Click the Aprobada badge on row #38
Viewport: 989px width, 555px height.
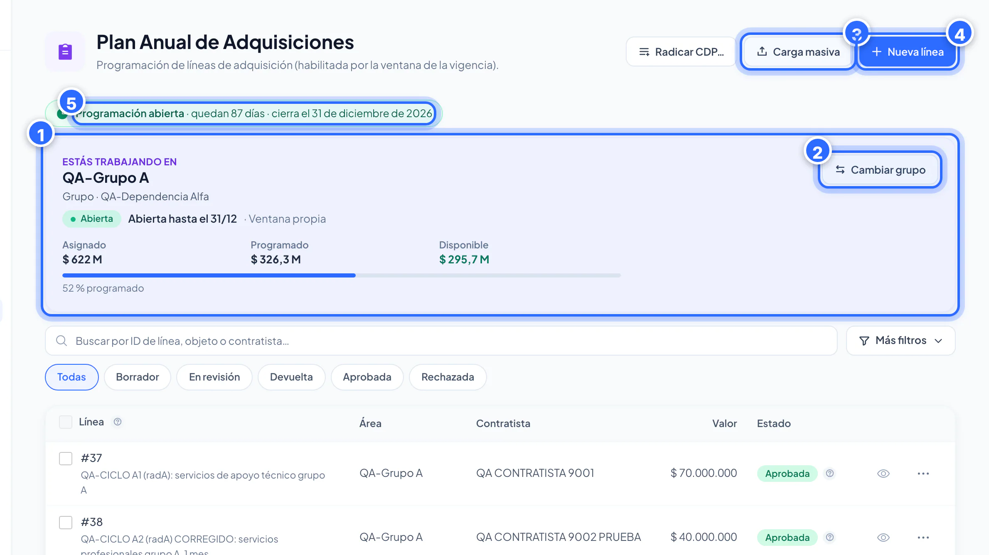click(787, 538)
